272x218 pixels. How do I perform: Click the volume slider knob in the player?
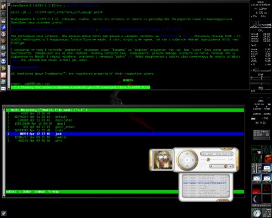coord(226,166)
